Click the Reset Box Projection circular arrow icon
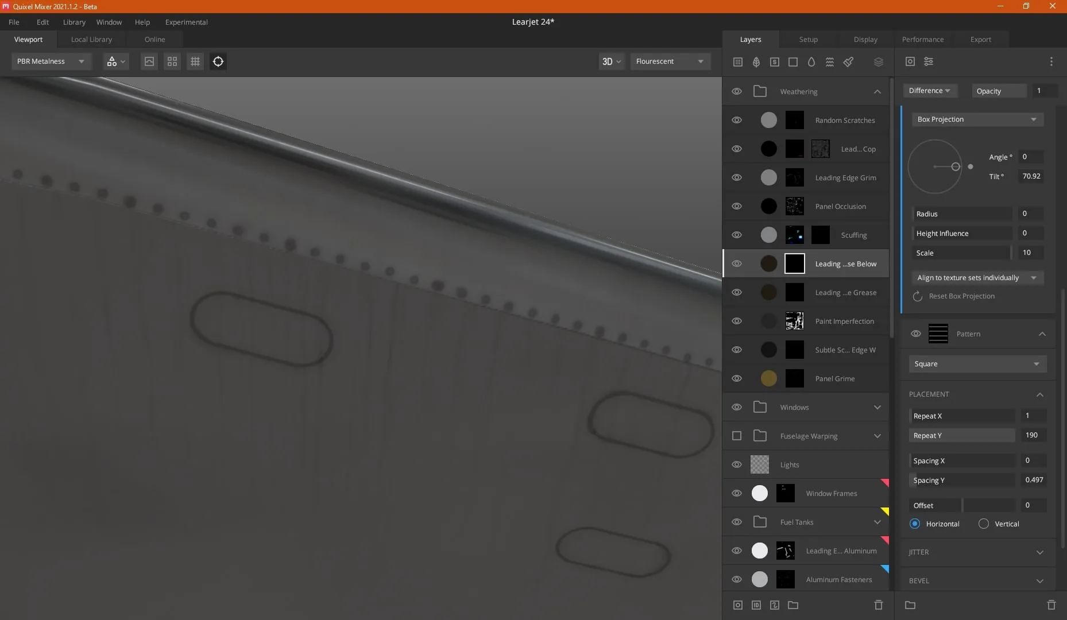Image resolution: width=1067 pixels, height=620 pixels. pyautogui.click(x=918, y=296)
